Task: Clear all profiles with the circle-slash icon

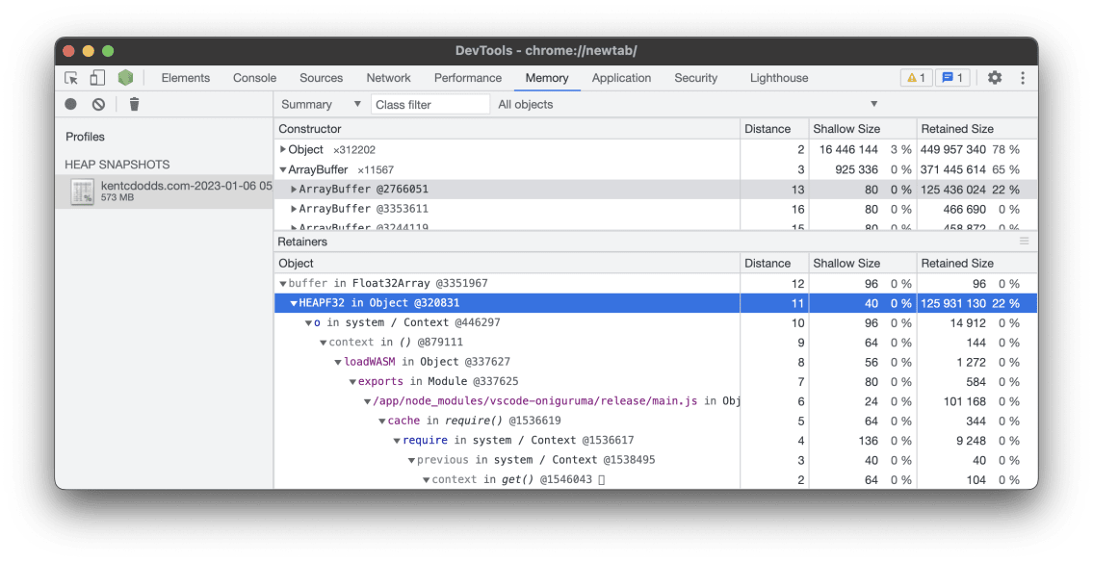Action: (98, 105)
